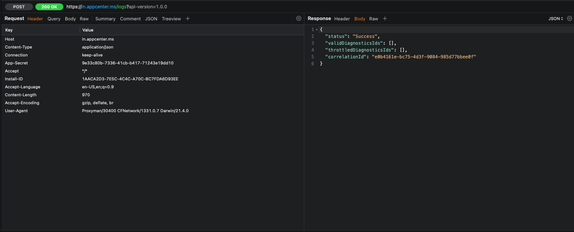Click the "status" key in response JSON
This screenshot has height=232, width=574.
click(x=336, y=36)
